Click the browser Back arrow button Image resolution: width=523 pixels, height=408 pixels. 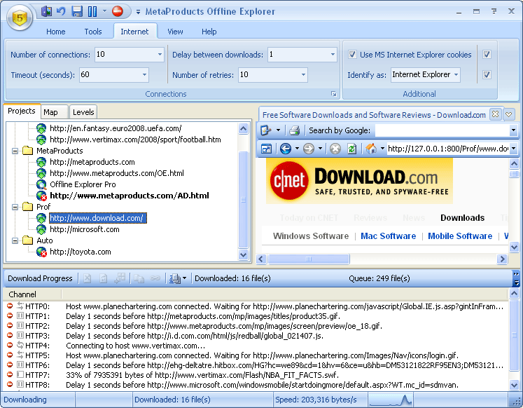(285, 149)
